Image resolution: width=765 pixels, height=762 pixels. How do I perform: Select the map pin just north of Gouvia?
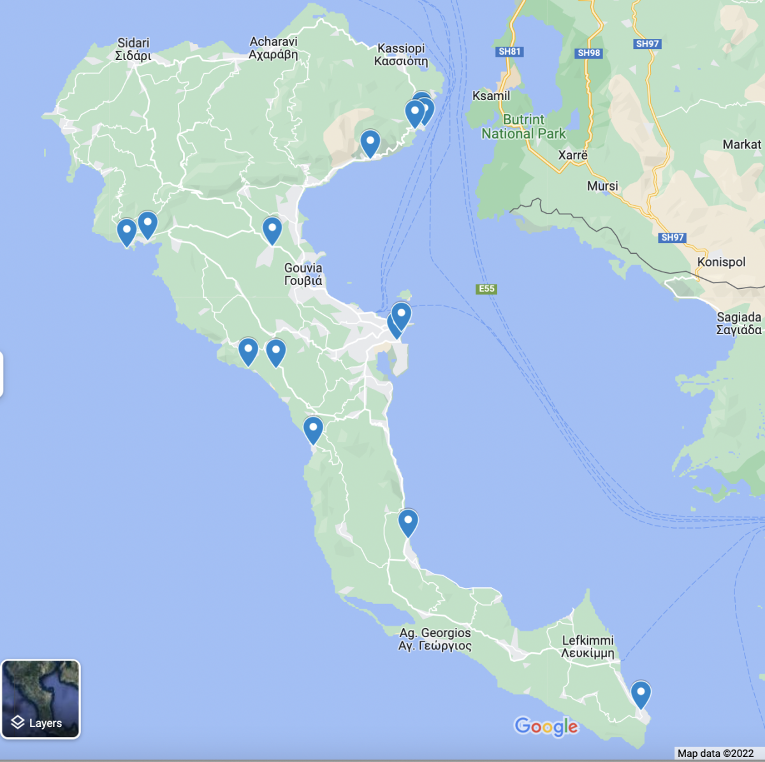tap(272, 230)
